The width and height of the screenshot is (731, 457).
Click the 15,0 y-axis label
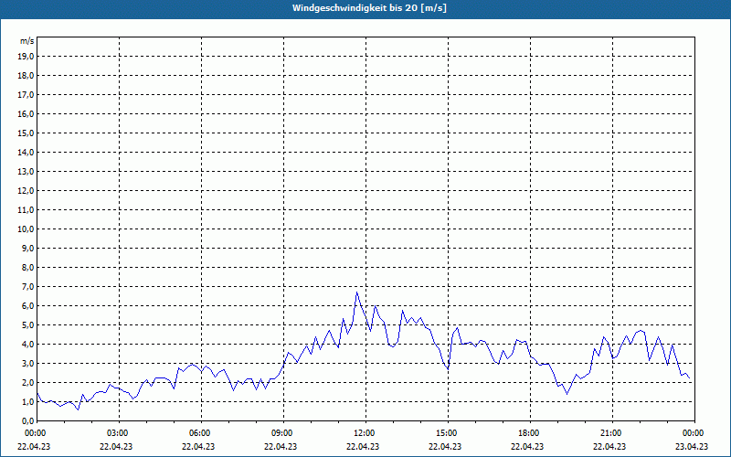tap(26, 133)
